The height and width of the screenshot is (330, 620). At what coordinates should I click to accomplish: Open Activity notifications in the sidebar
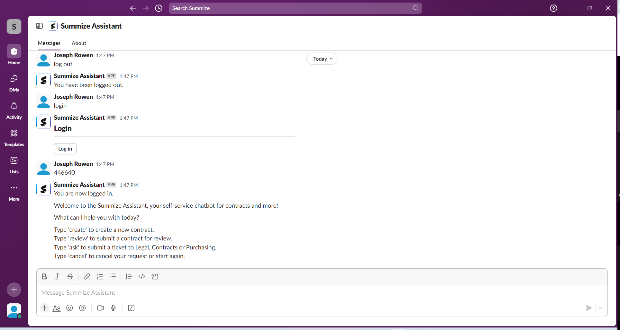pyautogui.click(x=14, y=110)
